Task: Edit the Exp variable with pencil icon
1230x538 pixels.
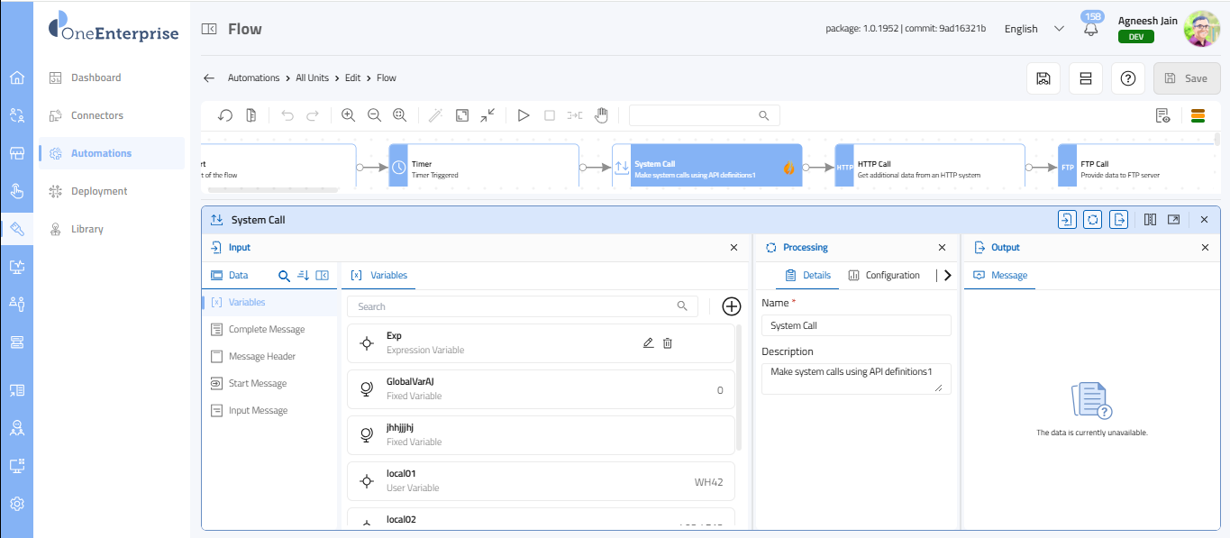Action: click(648, 342)
